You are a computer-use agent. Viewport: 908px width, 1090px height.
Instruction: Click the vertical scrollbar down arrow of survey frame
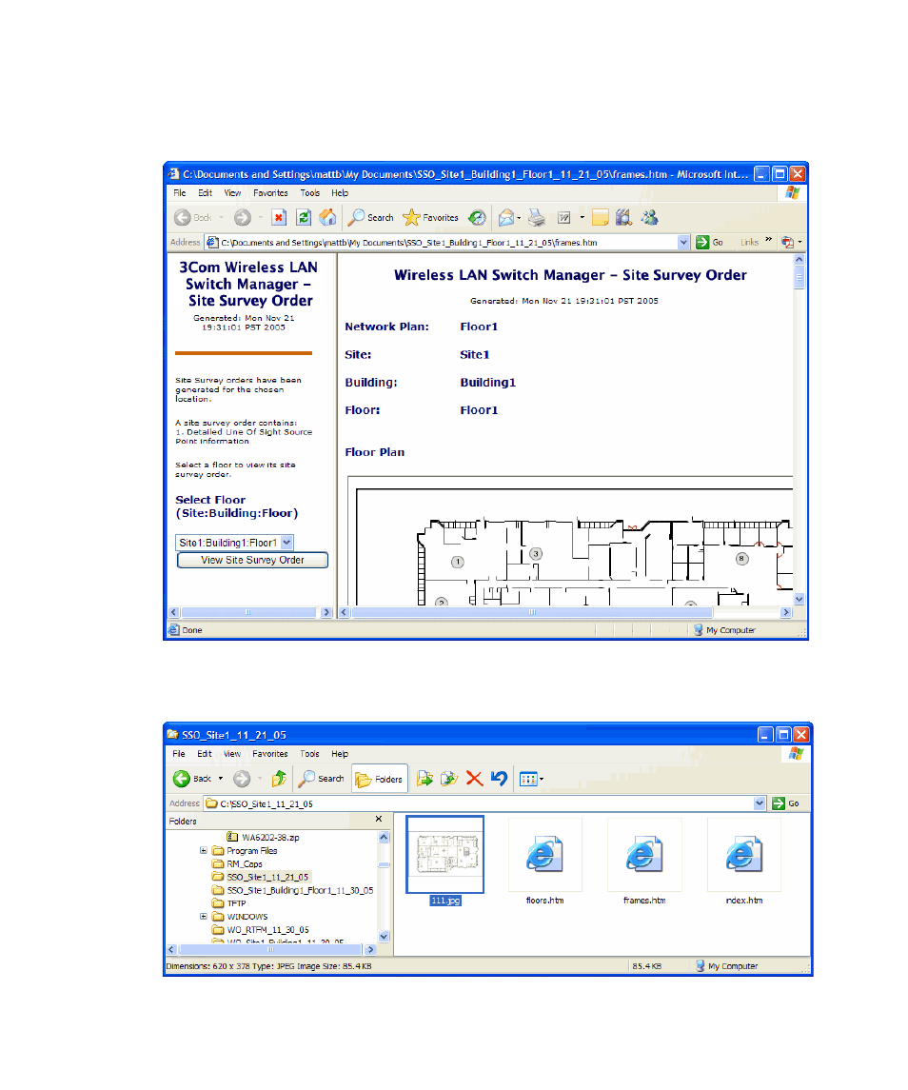point(799,599)
